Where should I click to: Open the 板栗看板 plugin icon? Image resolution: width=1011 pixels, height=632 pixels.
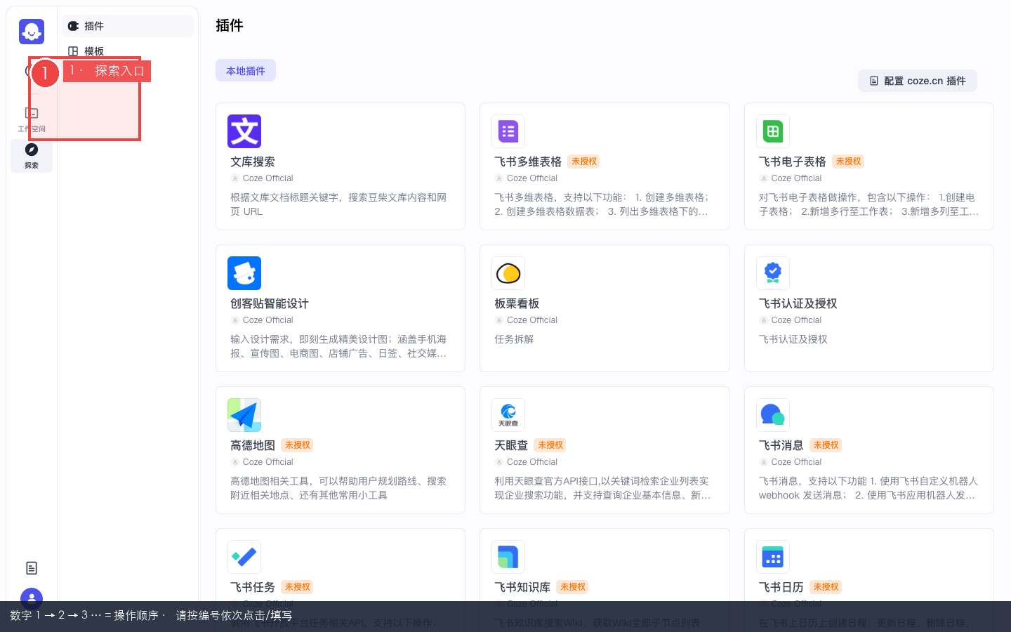click(508, 273)
